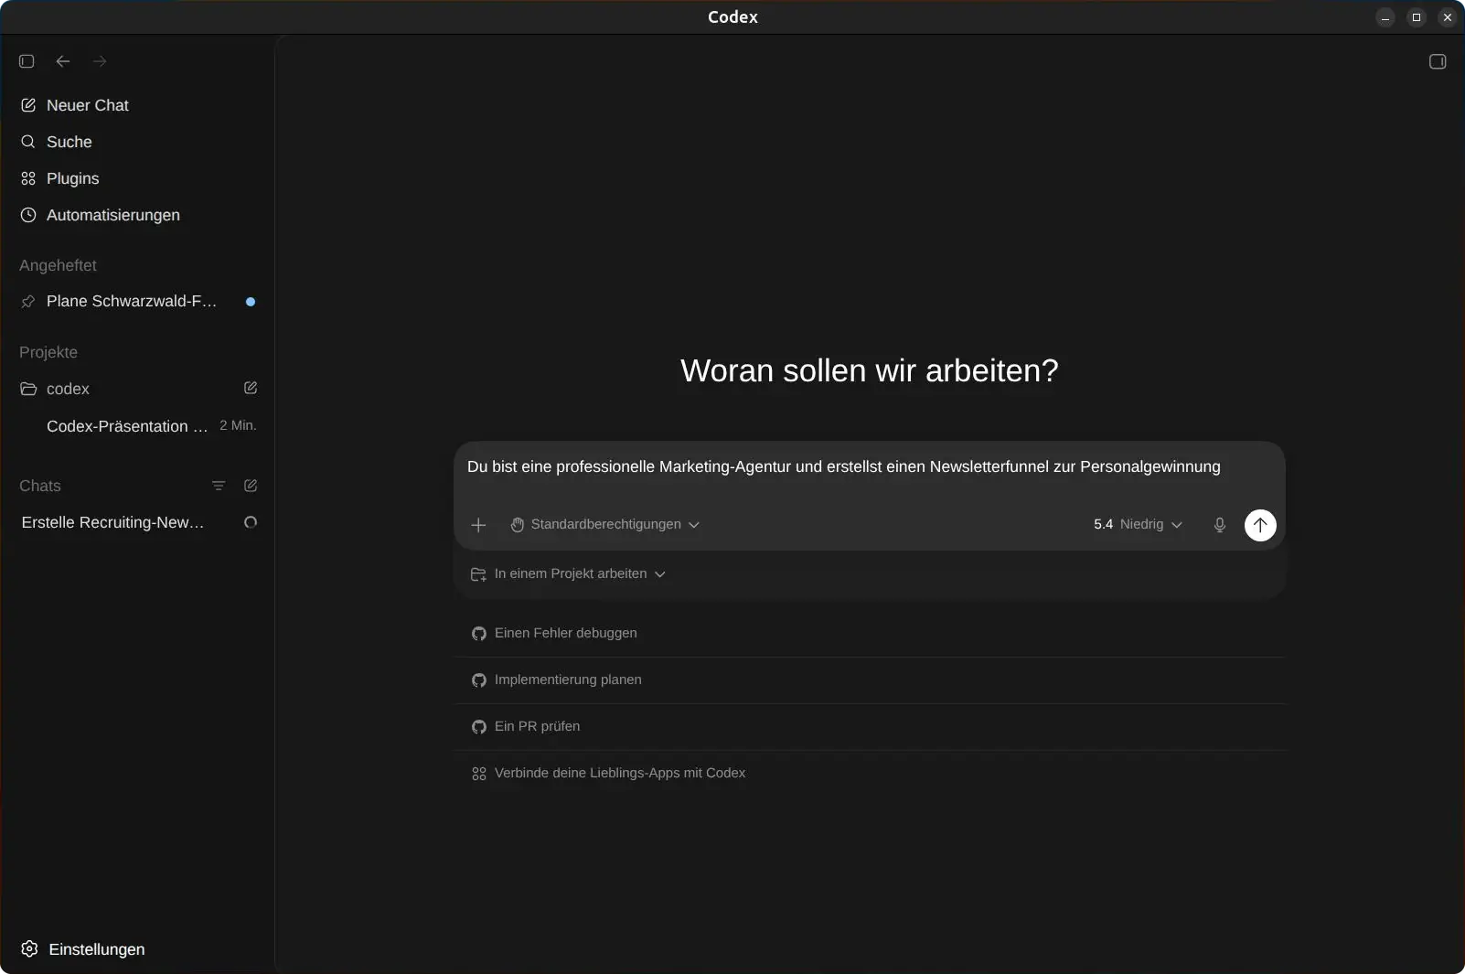This screenshot has width=1465, height=974.
Task: Click the loading spinner beside Erstelle Recruiting
Action: tap(251, 522)
